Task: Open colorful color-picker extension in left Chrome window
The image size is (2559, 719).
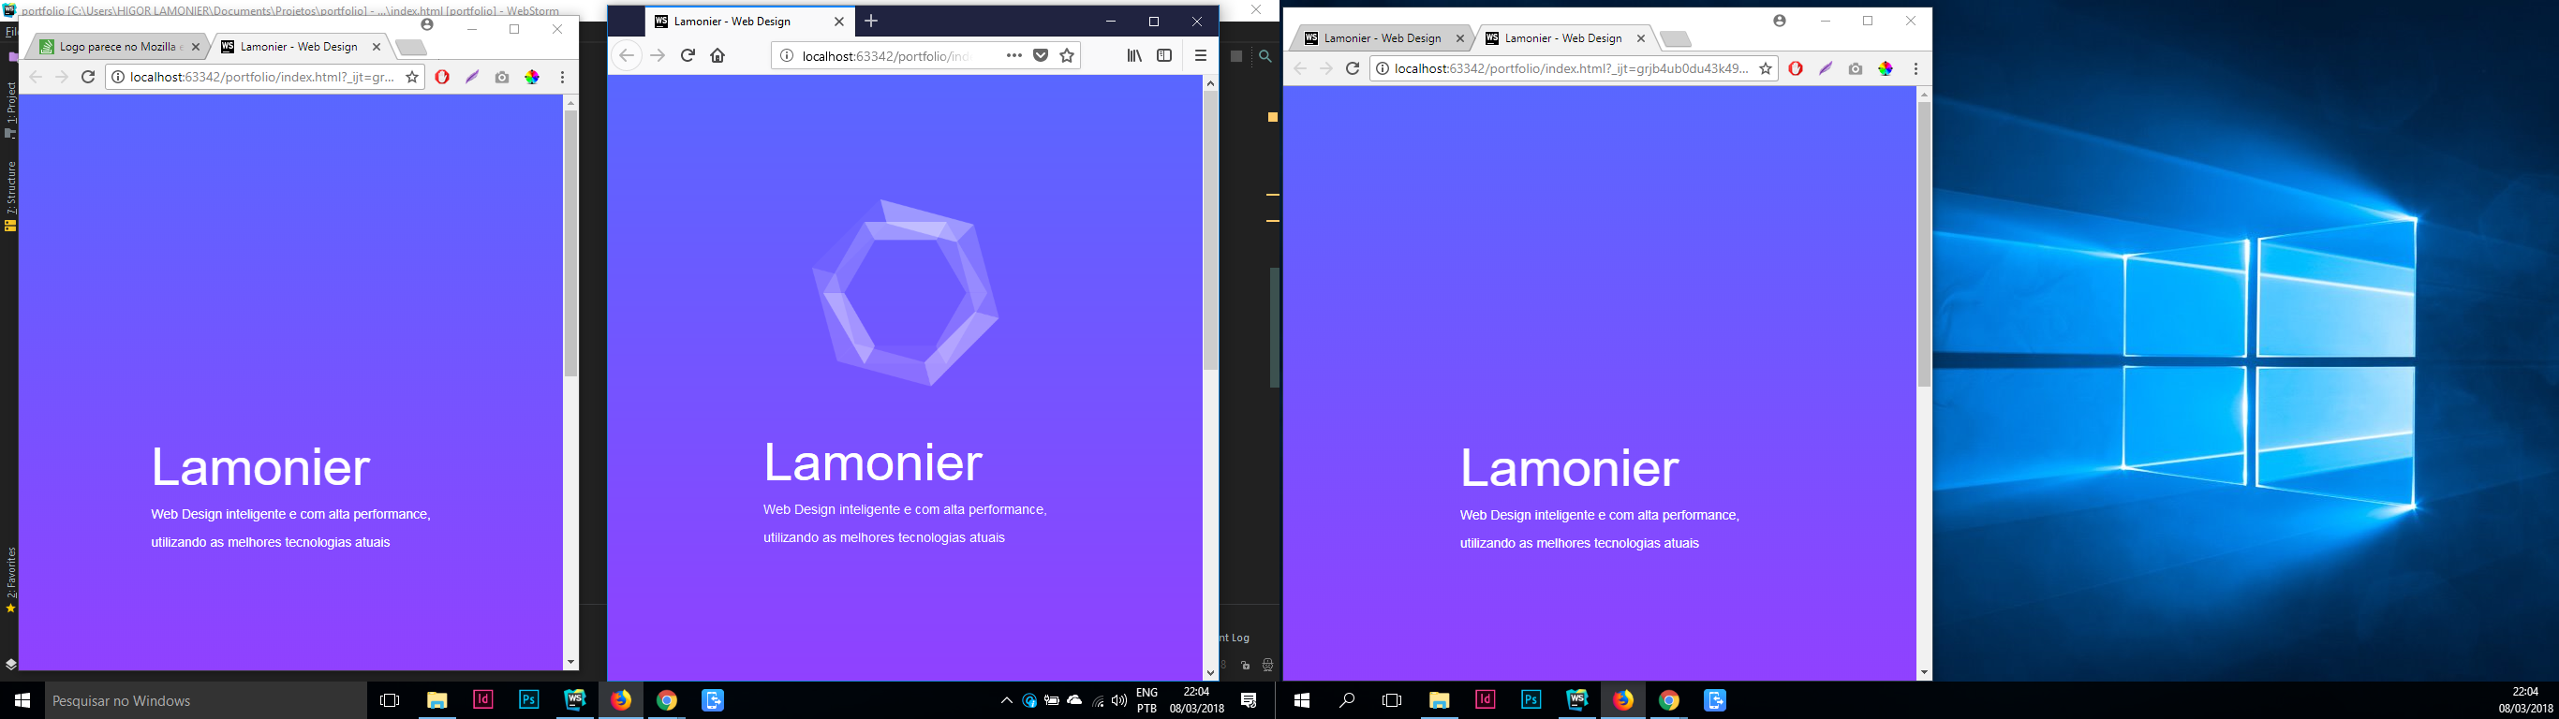Action: point(532,77)
